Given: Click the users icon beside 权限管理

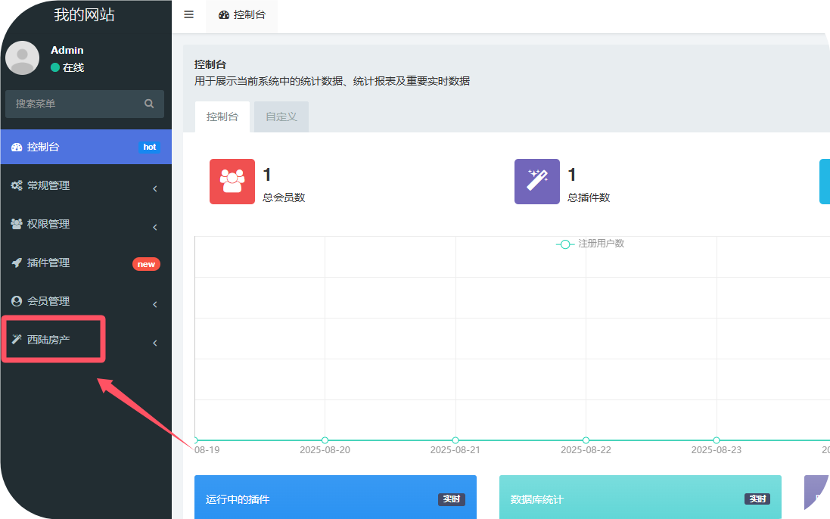Looking at the screenshot, I should click(17, 224).
